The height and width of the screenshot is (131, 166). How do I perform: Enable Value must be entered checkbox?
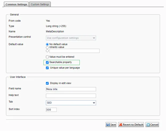click(x=47, y=57)
